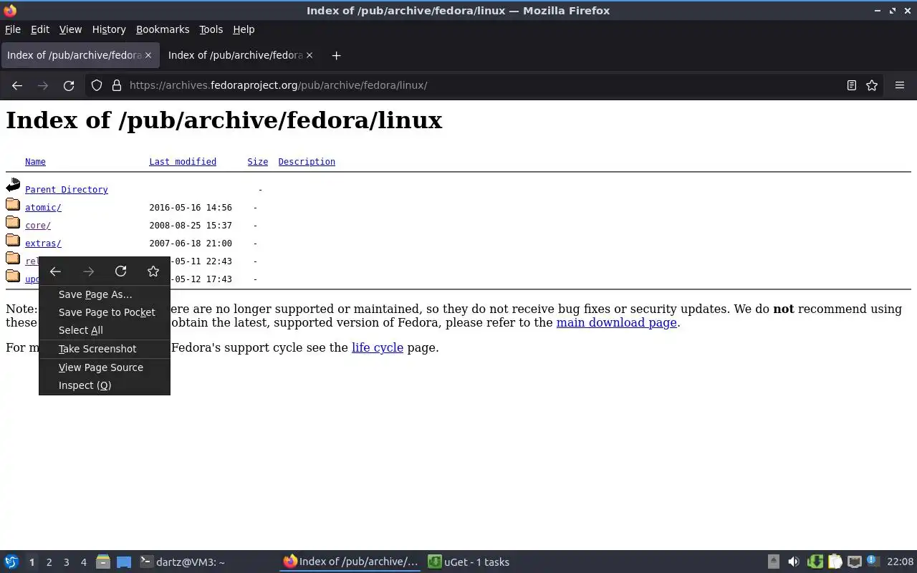The width and height of the screenshot is (917, 573).
Task: Switch to the dartz@VM3 terminal taskbar button
Action: pyautogui.click(x=206, y=562)
